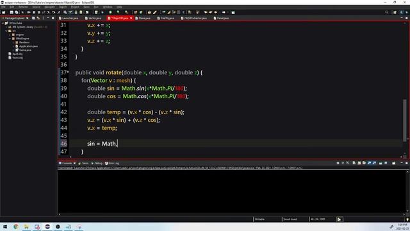Close the Package Explorer view
The image size is (410, 231).
pos(28,18)
